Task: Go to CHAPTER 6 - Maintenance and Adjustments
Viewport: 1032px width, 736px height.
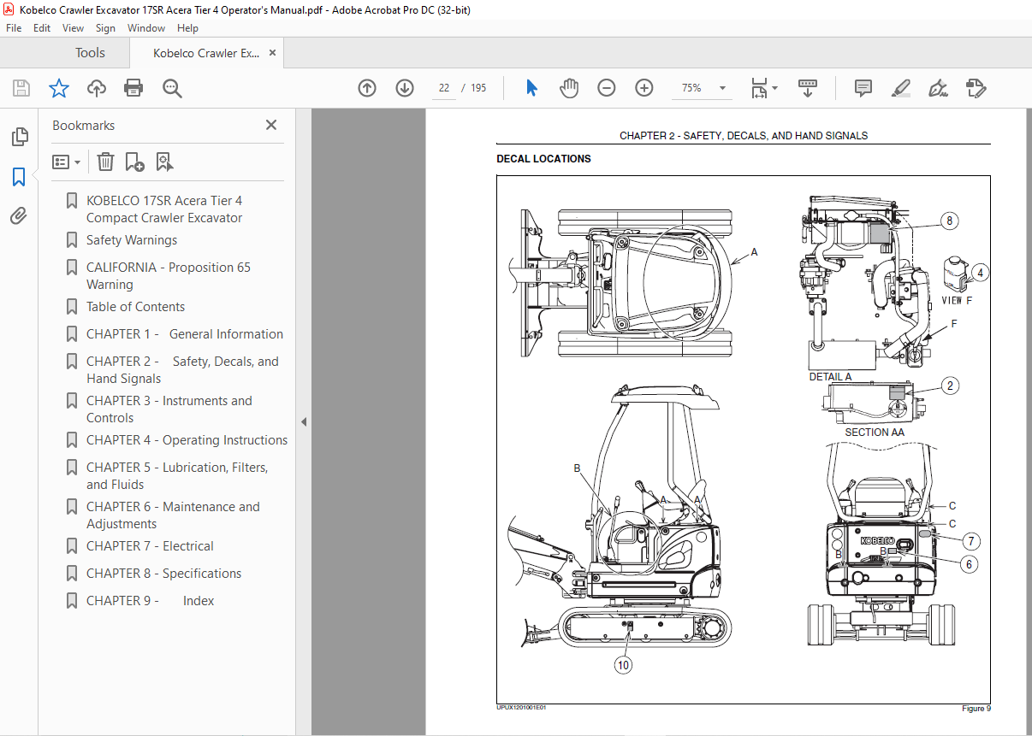Action: coord(173,515)
